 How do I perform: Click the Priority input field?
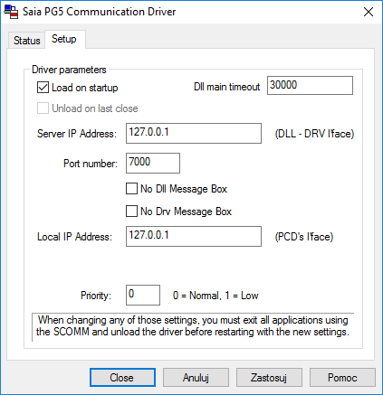pos(143,295)
